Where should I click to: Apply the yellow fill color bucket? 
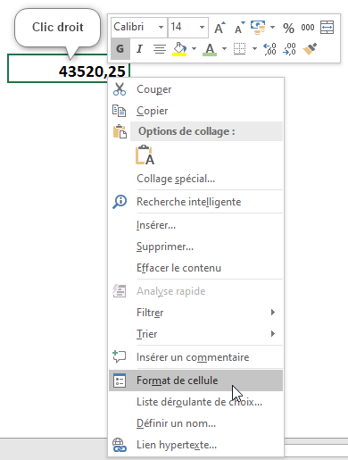[179, 49]
